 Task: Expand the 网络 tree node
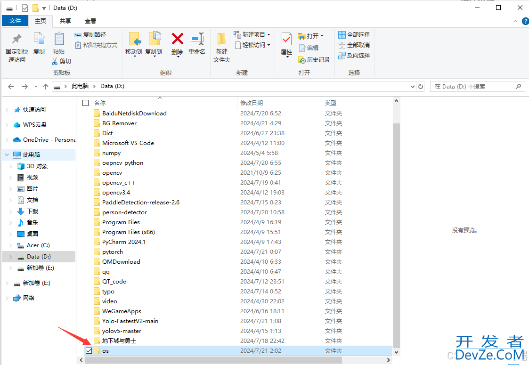(x=7, y=298)
